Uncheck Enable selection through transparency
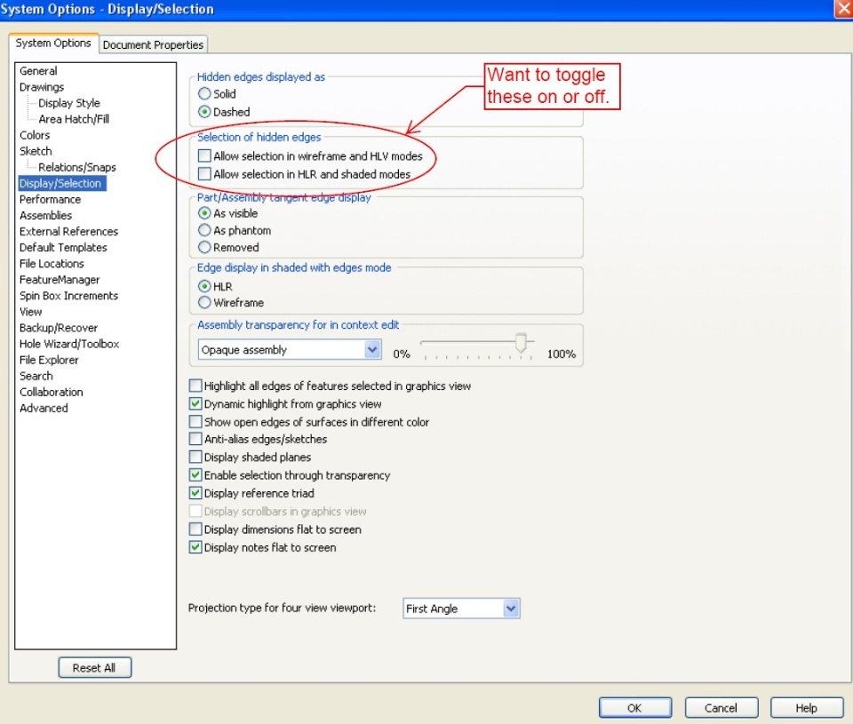853x724 pixels. [x=195, y=475]
